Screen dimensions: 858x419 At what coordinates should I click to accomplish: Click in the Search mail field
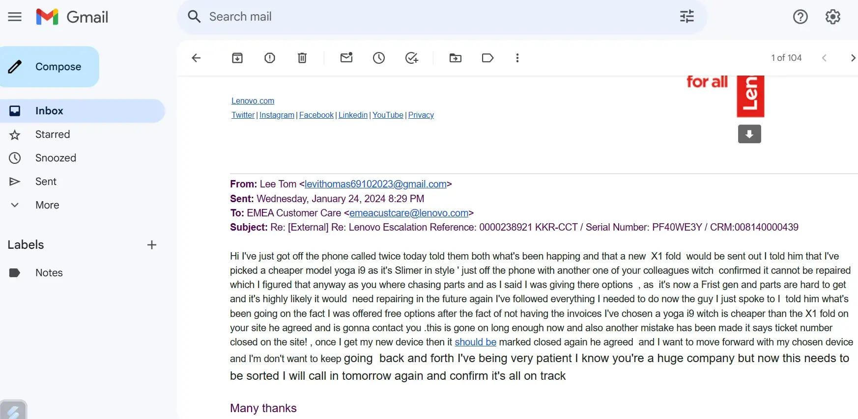point(432,17)
